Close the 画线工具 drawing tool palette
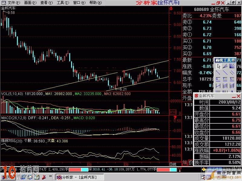 click(x=233, y=60)
